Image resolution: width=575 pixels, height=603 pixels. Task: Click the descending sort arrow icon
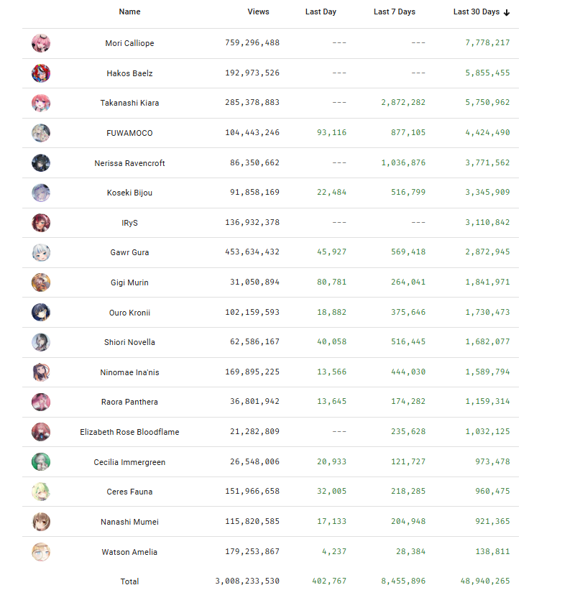(x=507, y=12)
